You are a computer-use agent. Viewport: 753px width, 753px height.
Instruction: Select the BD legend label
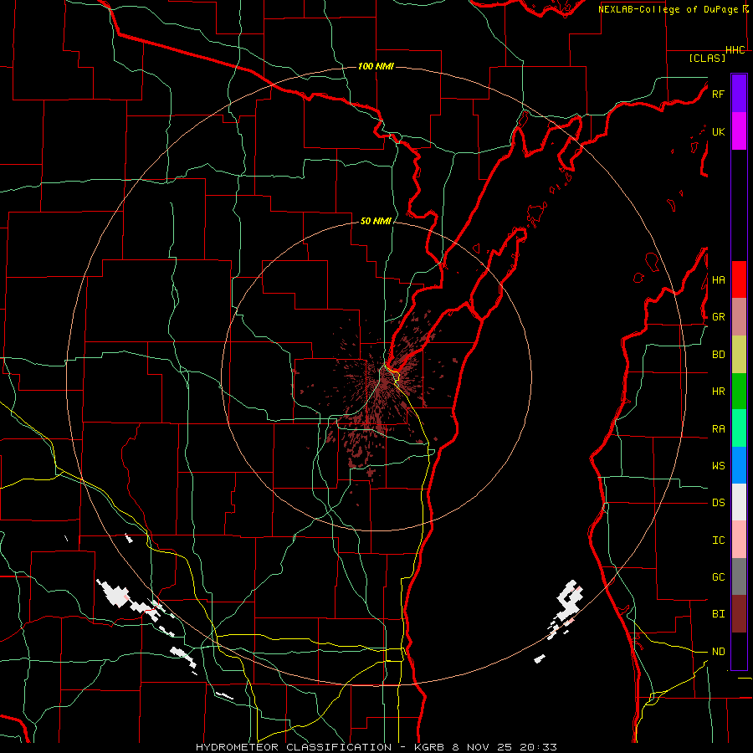pos(718,355)
